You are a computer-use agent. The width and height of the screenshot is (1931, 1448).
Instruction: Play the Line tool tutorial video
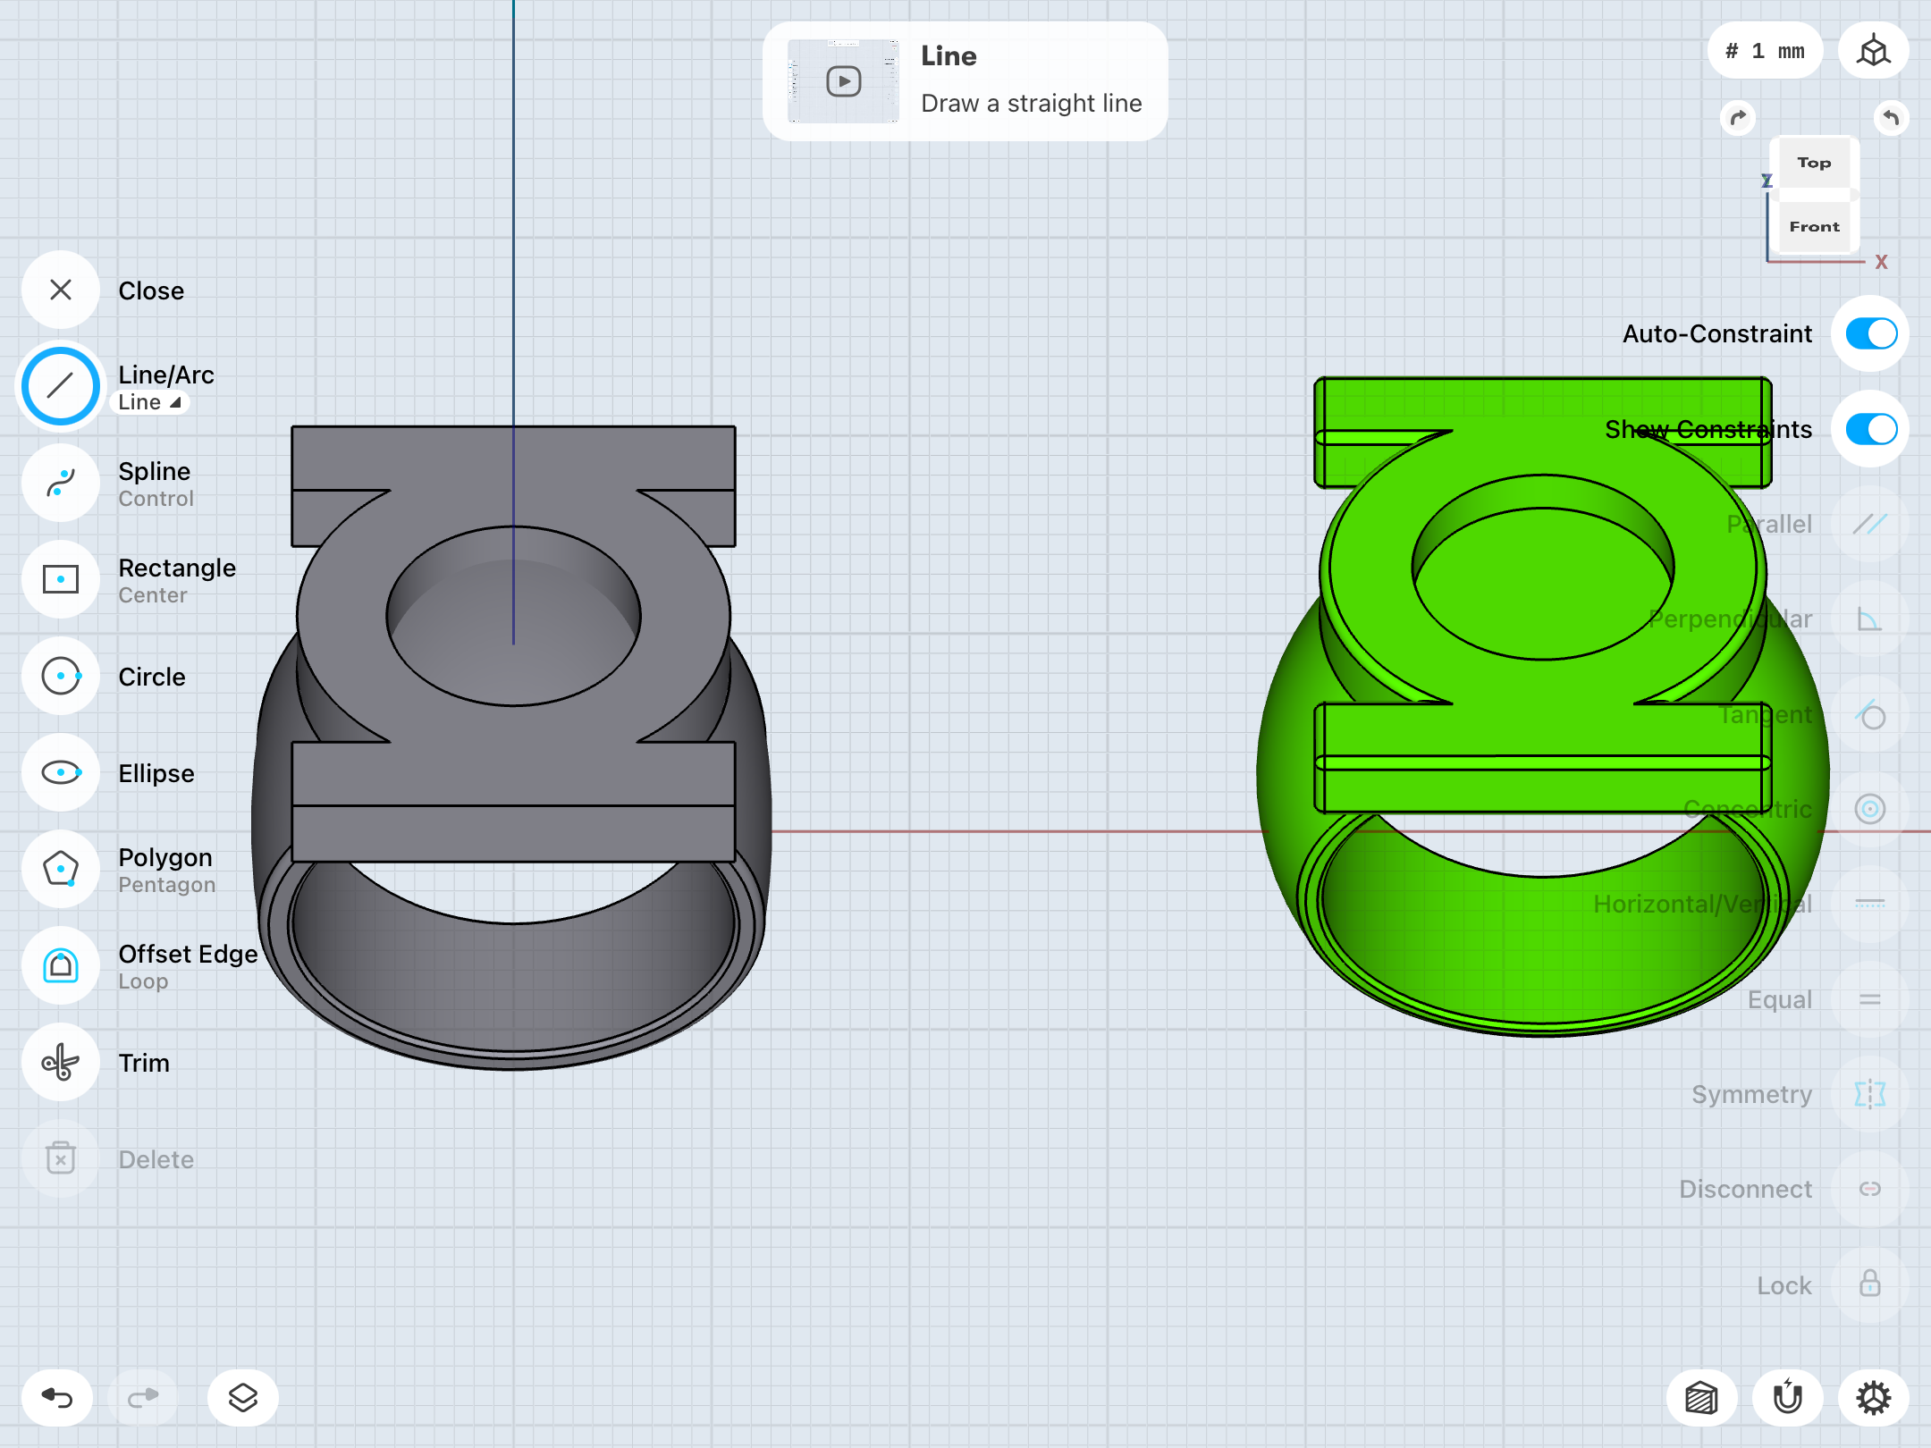(843, 81)
